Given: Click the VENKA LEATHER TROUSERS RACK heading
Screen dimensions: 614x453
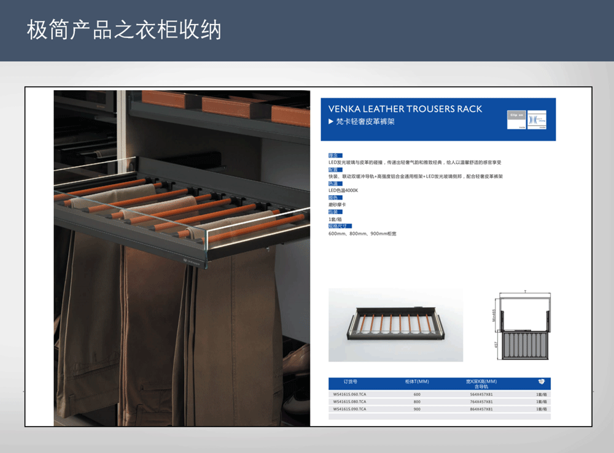Looking at the screenshot, I should (405, 109).
